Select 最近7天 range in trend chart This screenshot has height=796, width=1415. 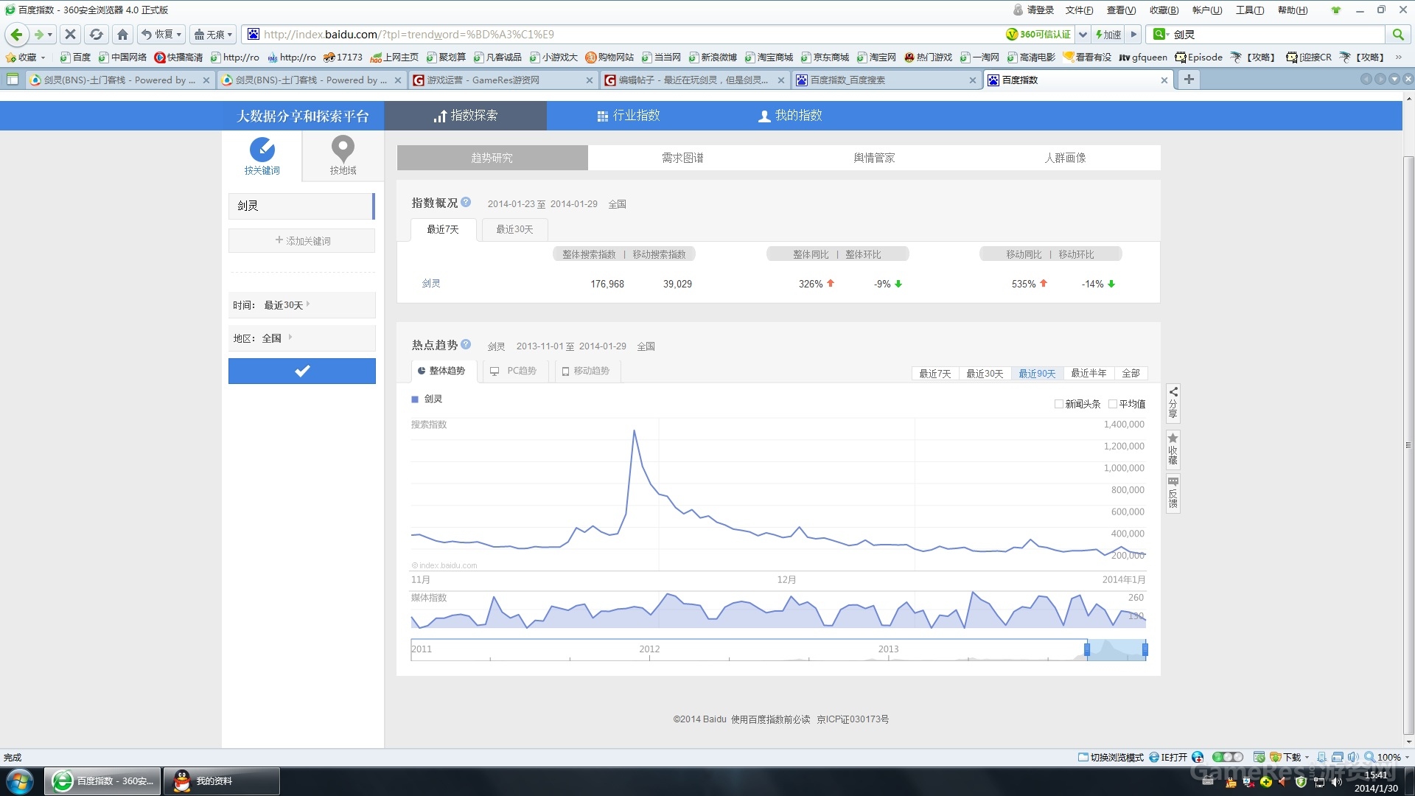tap(934, 374)
